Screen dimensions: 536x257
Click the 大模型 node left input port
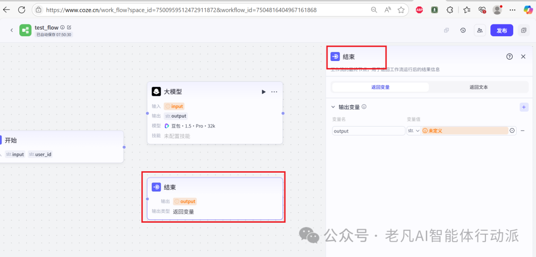[x=147, y=113]
